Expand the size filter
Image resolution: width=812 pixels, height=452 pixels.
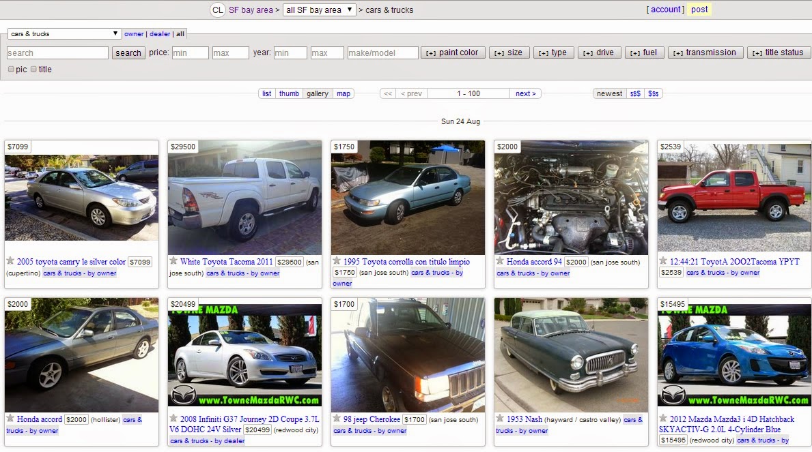click(509, 52)
